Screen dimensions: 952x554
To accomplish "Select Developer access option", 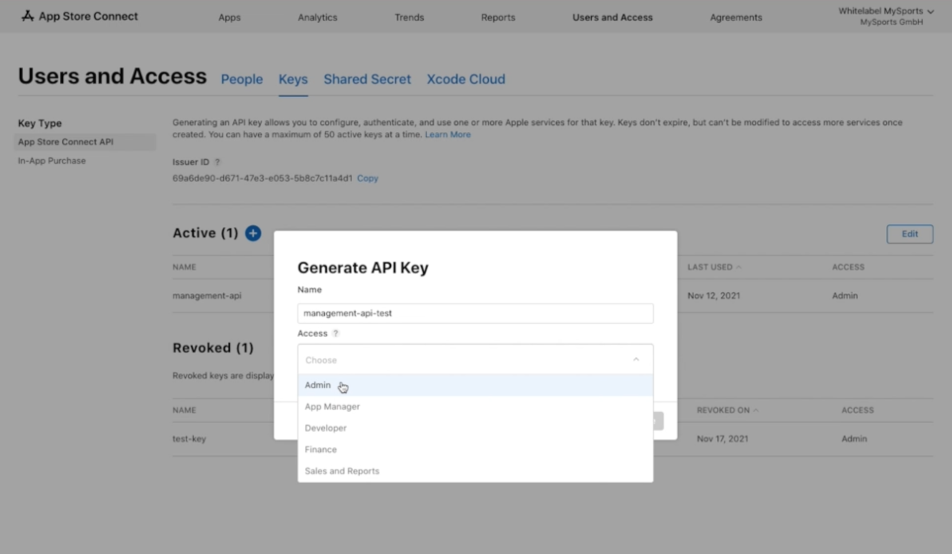I will [x=475, y=428].
